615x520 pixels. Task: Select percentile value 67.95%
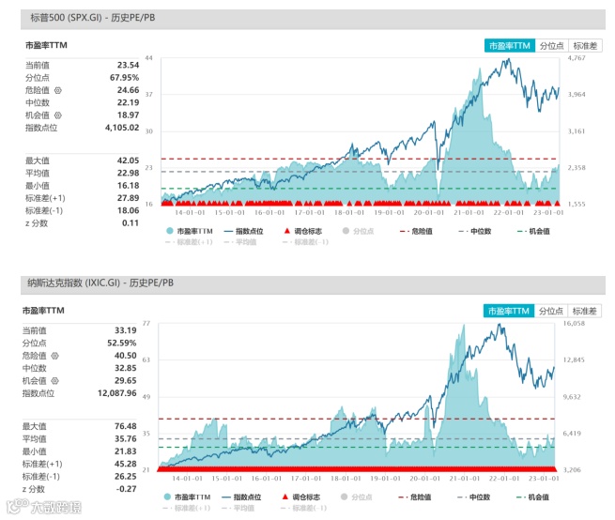pos(124,78)
